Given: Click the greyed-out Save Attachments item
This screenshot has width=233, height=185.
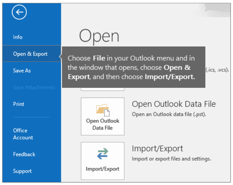Looking at the screenshot, I should tap(34, 87).
